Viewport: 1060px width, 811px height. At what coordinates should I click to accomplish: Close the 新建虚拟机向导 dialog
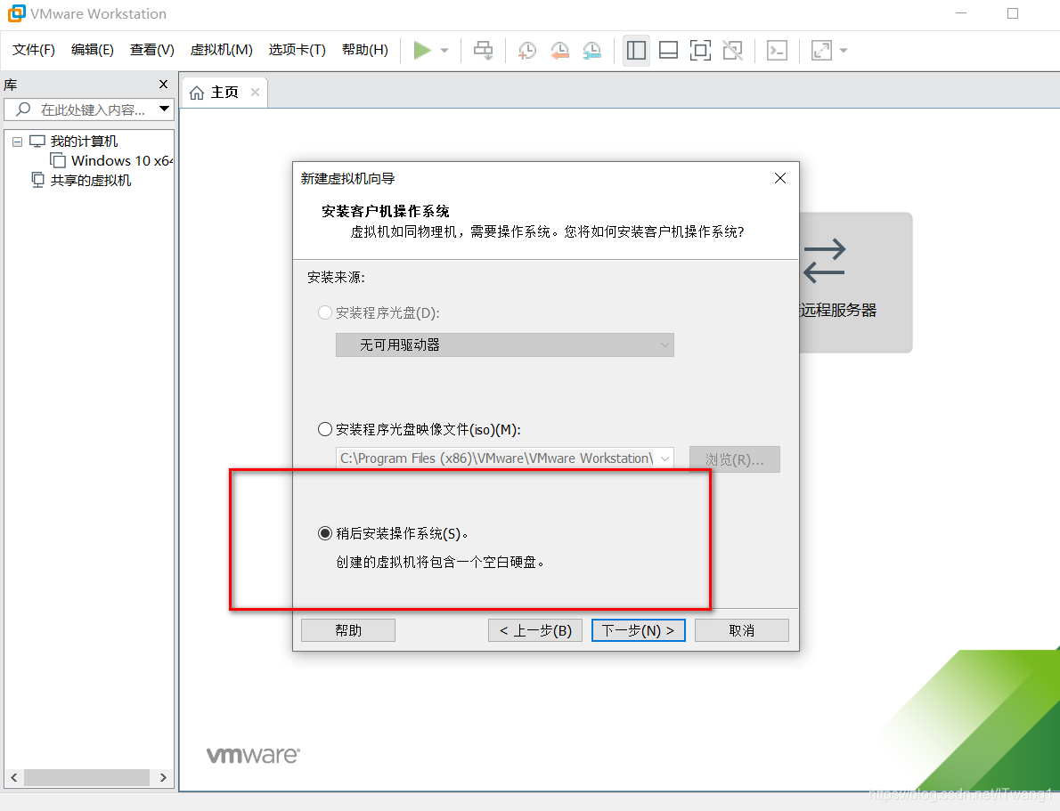pos(780,178)
